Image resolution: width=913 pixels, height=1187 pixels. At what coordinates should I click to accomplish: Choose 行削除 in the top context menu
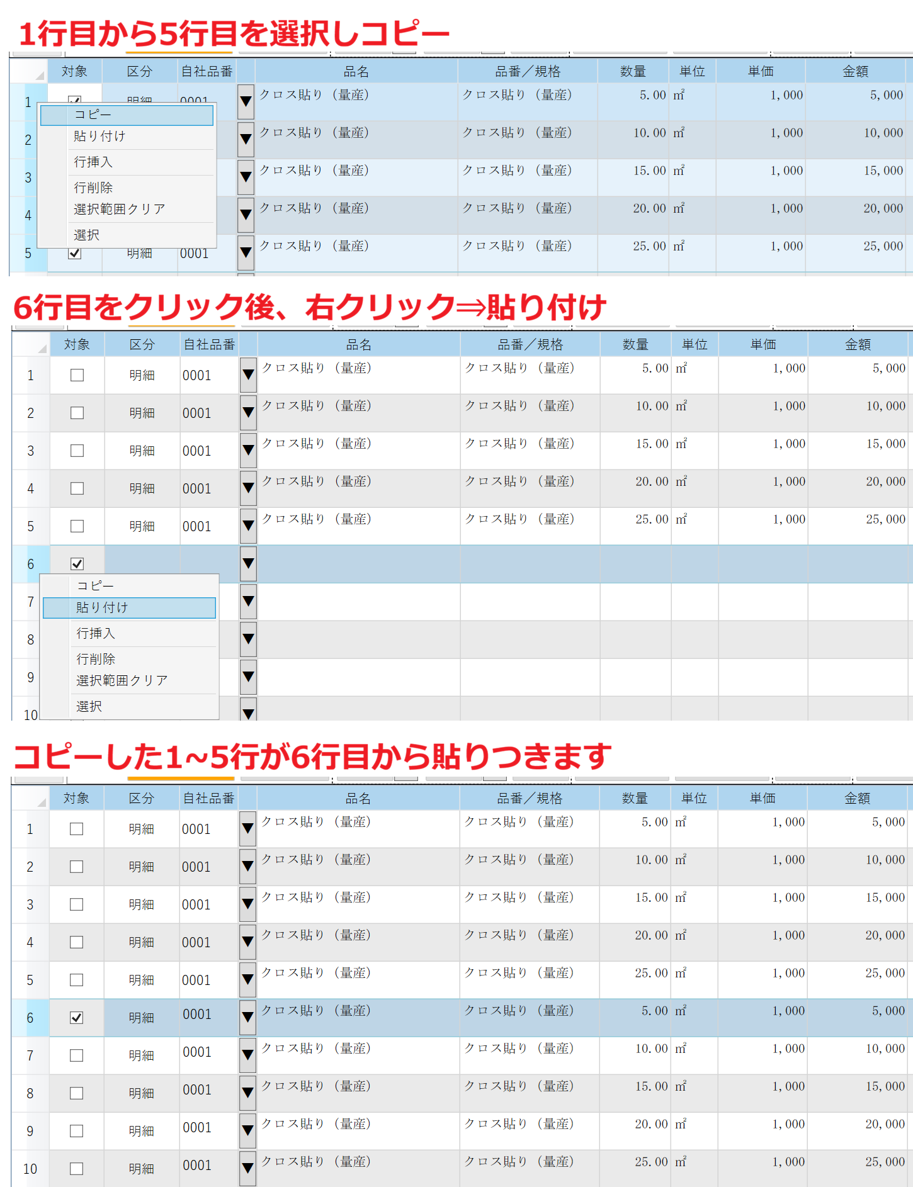tap(93, 188)
